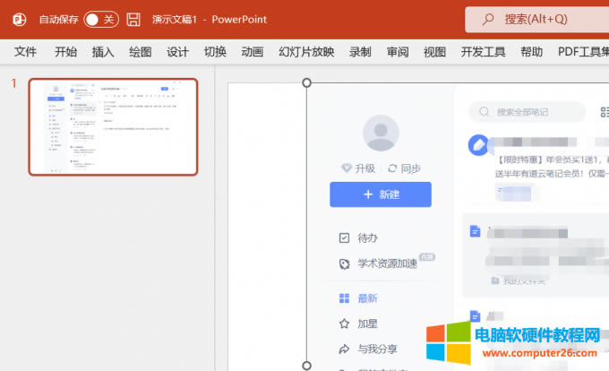Open the 开发工具 tab
This screenshot has height=371, width=609.
tap(483, 52)
